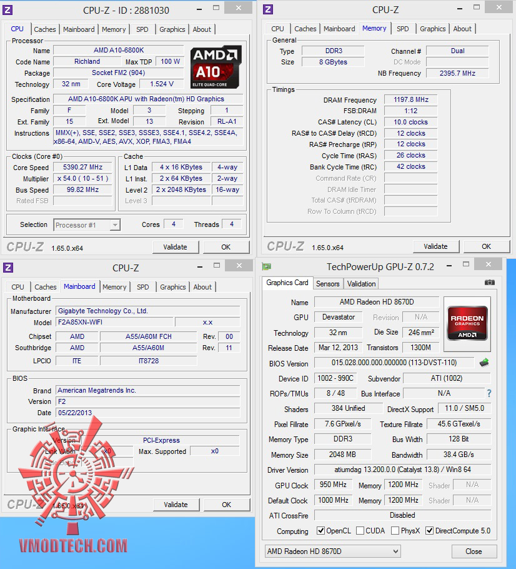The image size is (516, 569).
Task: Open About tab in the CPU-Z Mainboard window
Action: click(x=202, y=287)
